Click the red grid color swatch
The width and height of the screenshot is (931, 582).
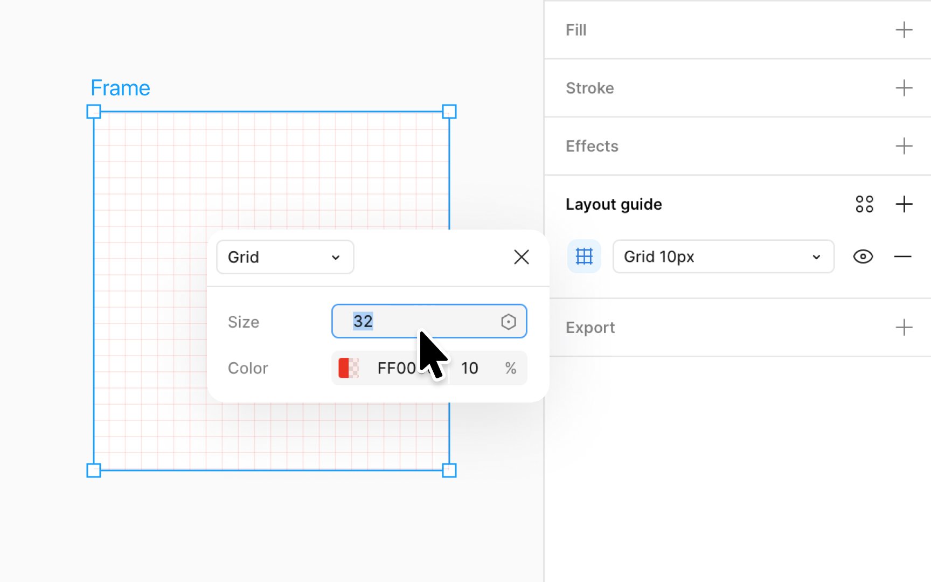(x=349, y=368)
